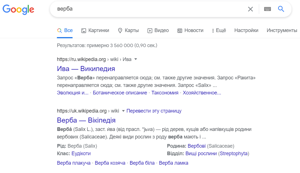
Task: Click the https://ru.wikipedia.org URL text
Action: [81, 59]
